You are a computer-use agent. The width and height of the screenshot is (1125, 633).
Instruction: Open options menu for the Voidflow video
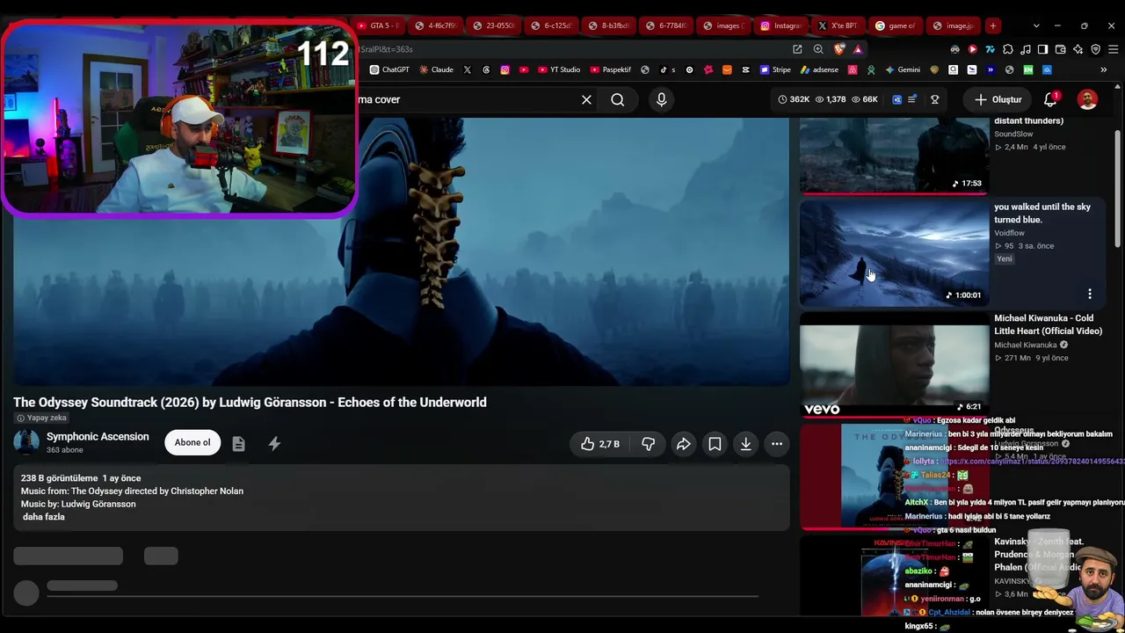tap(1090, 294)
